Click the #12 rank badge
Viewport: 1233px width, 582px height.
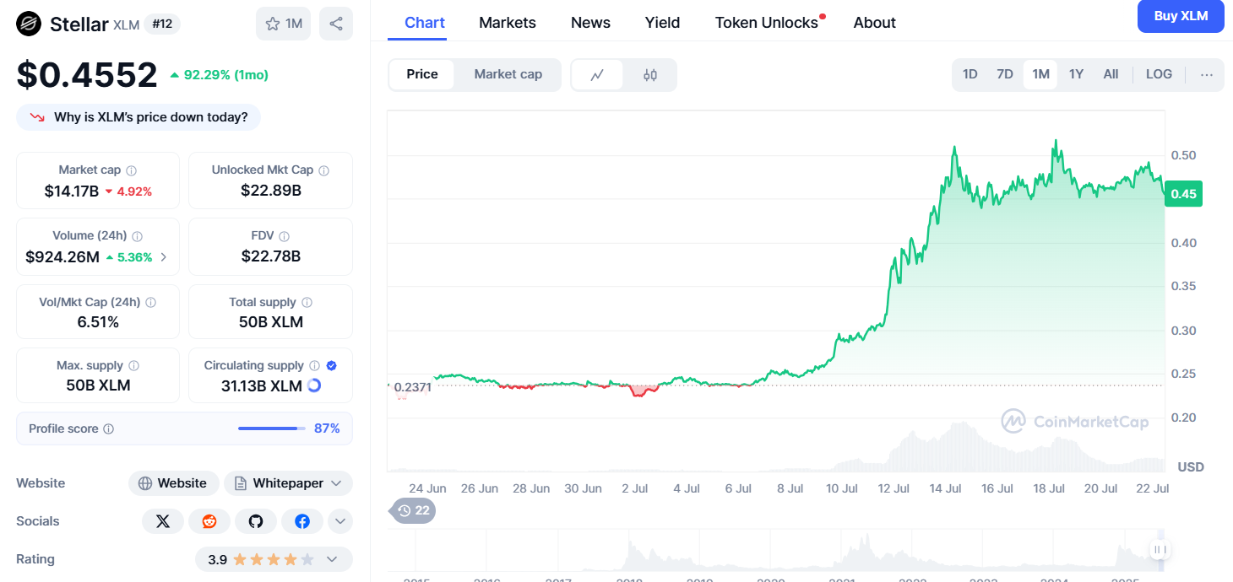pos(162,24)
